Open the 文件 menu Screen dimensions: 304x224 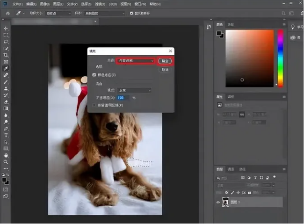coord(17,4)
